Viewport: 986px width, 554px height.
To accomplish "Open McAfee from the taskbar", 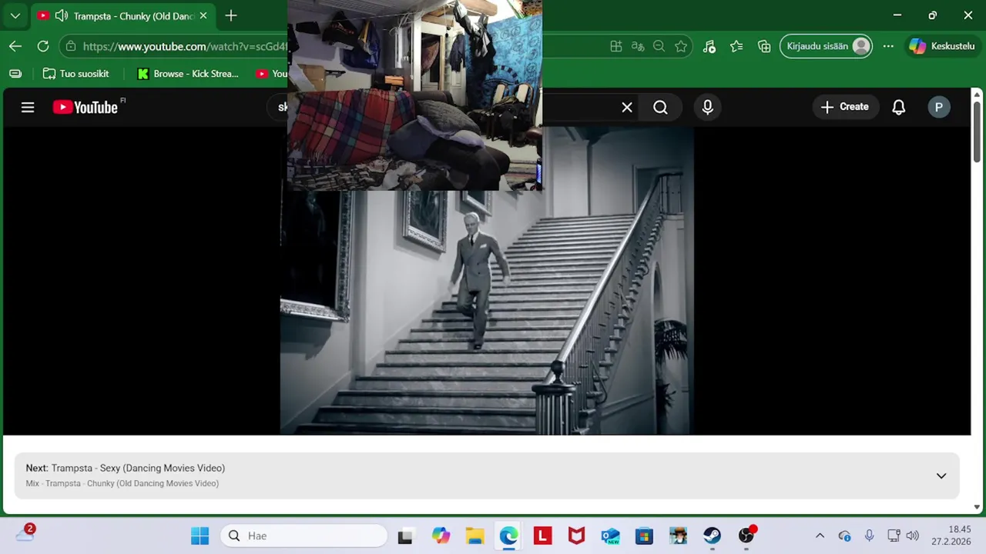I will [576, 536].
